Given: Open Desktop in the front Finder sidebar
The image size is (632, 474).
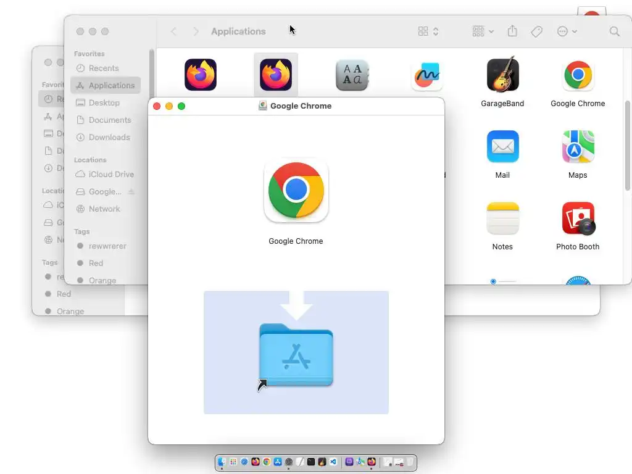Looking at the screenshot, I should pyautogui.click(x=106, y=103).
